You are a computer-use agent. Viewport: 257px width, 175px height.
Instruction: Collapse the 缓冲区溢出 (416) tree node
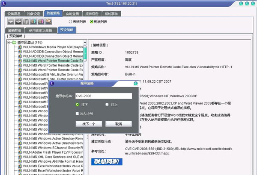pyautogui.click(x=9, y=42)
